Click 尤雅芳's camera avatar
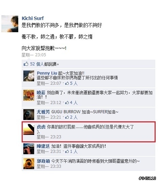 click(29, 114)
